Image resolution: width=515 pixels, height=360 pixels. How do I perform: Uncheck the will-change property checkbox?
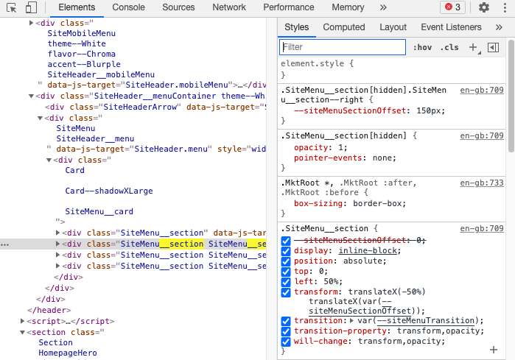pyautogui.click(x=286, y=342)
